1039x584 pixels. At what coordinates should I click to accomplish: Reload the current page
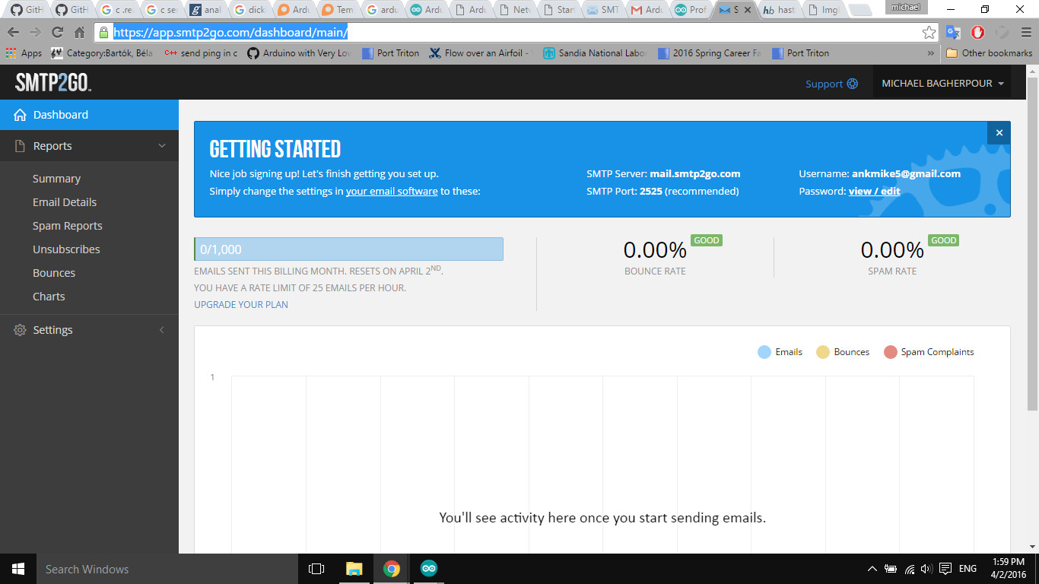pos(57,33)
